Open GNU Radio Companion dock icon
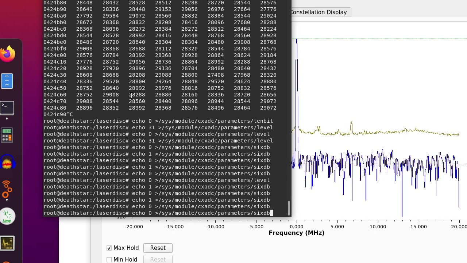467x263 pixels. pos(7,190)
